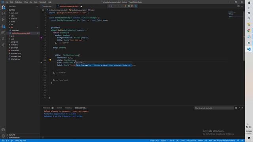The height and width of the screenshot is (142, 253).
Task: Open the File menu
Action: tap(7, 2)
